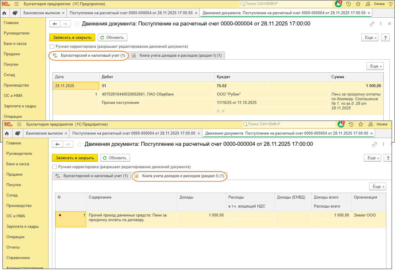The height and width of the screenshot is (270, 395).
Task: Open help question mark button in lower window
Action: coord(388,158)
